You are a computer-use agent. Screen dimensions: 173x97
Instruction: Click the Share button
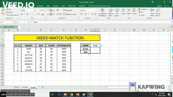(x=167, y=6)
